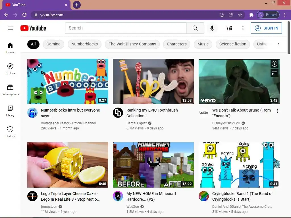Select The Walt Disney Company chip
The image size is (291, 218).
pyautogui.click(x=132, y=44)
